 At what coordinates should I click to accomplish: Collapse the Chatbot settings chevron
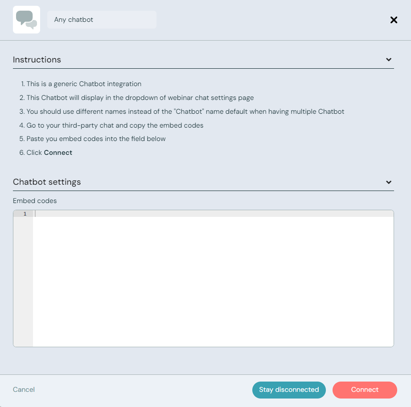pos(389,182)
